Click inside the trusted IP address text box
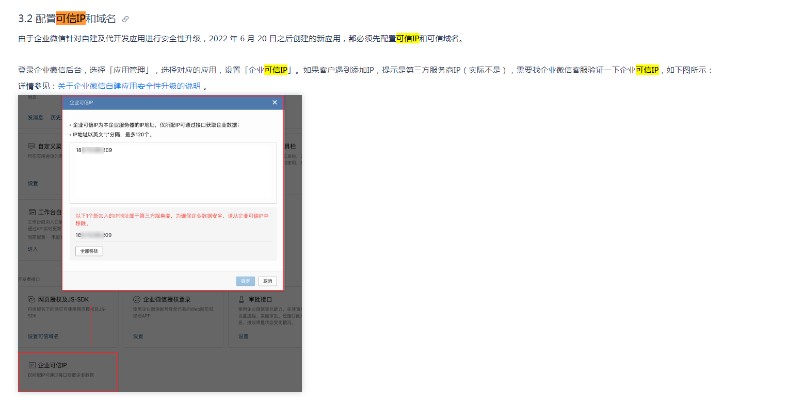This screenshot has width=804, height=404. tap(173, 173)
